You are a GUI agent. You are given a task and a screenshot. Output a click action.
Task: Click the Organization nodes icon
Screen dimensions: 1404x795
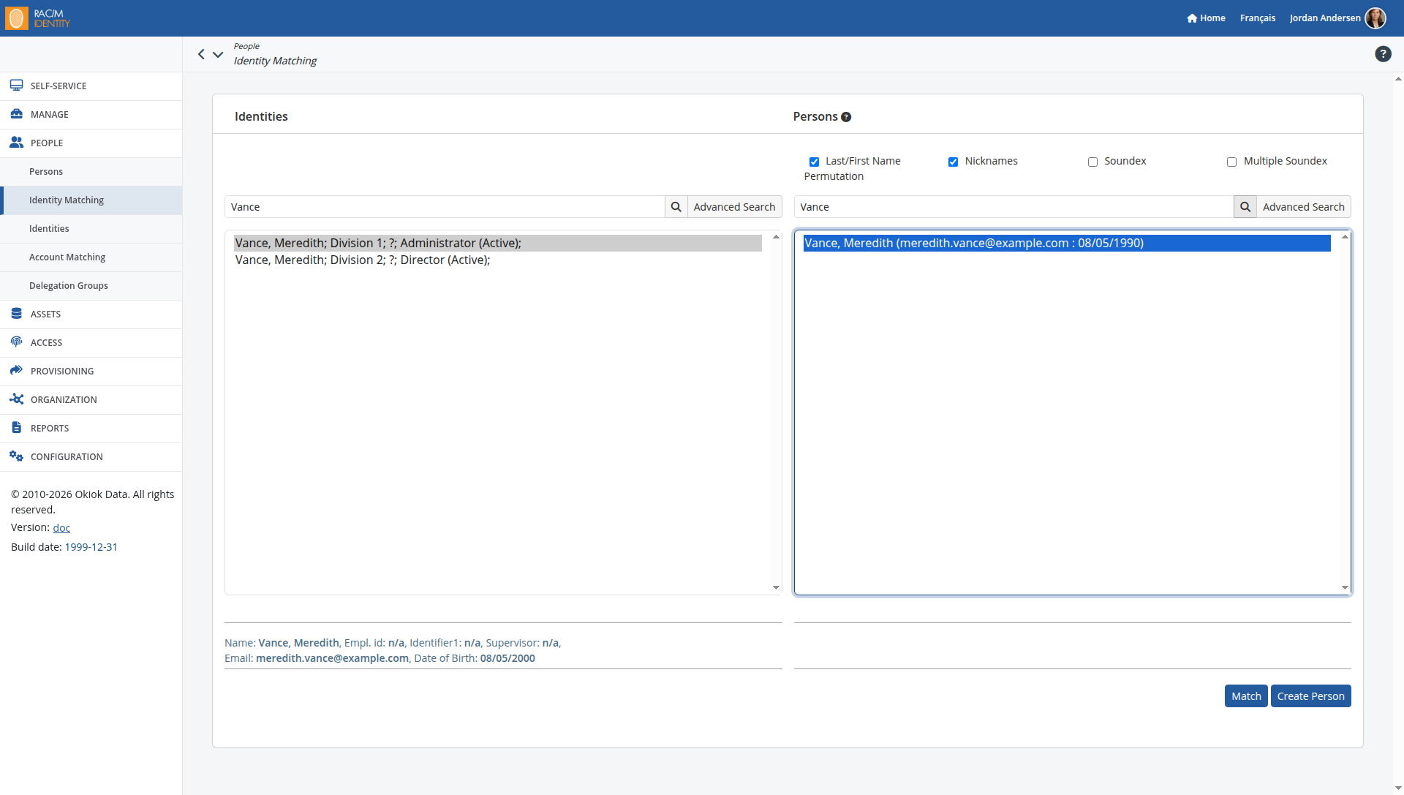point(16,399)
